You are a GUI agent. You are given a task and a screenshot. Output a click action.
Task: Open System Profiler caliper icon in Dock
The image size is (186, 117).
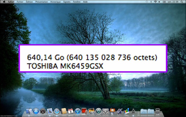point(133,111)
